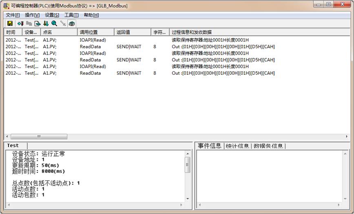Screen dimensions: 354x214
Task: Click the log list horizontal scrollbar thumb
Action: [x=39, y=137]
